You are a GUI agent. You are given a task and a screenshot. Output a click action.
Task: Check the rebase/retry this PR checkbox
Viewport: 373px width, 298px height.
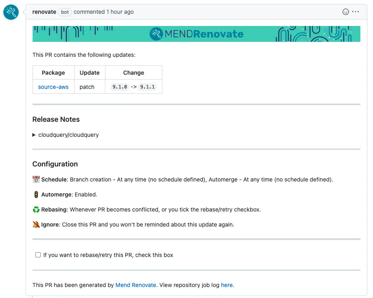38,255
